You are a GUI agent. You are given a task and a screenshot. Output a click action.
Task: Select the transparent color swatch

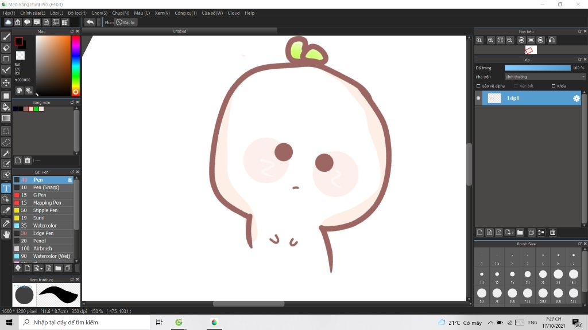pyautogui.click(x=20, y=56)
